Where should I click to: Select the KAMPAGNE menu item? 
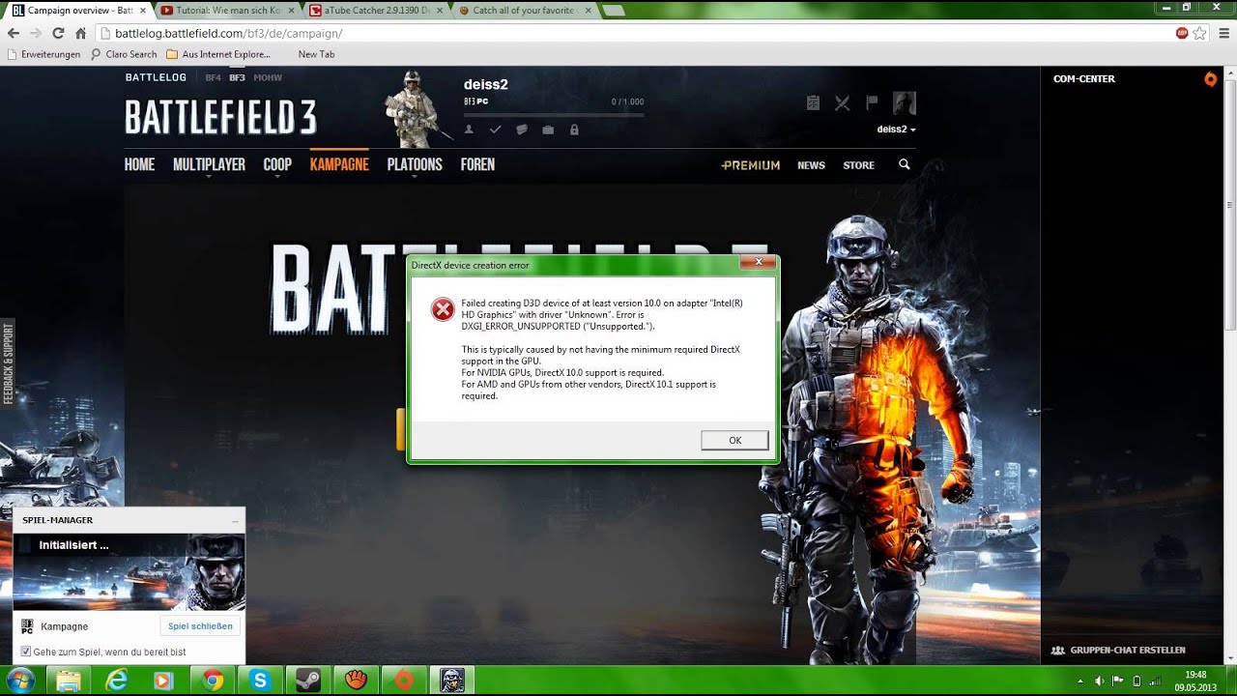click(339, 164)
